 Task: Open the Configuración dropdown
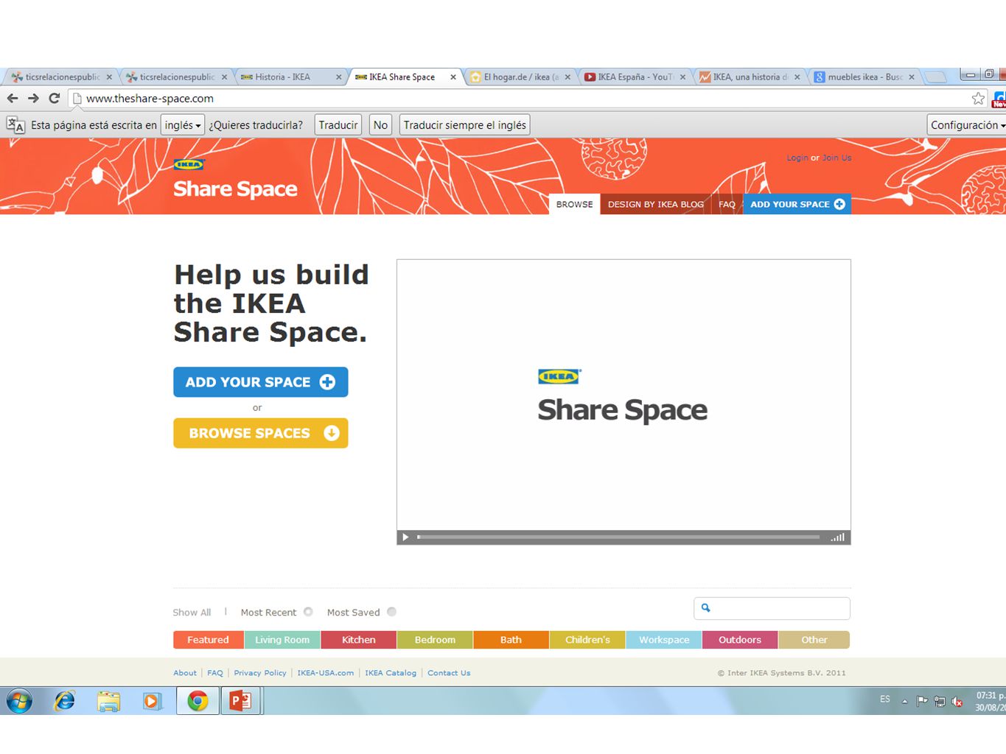tap(967, 125)
